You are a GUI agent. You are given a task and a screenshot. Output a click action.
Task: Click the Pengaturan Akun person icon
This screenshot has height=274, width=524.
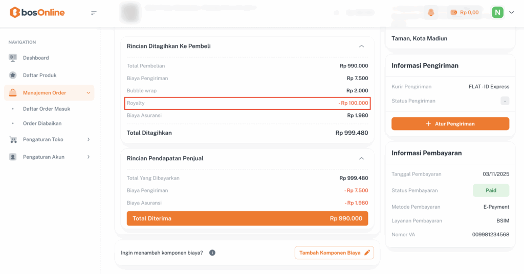(13, 157)
